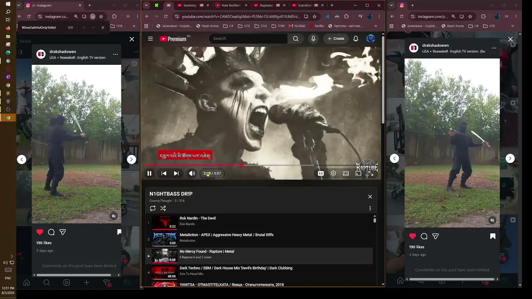
Task: Toggle loop for the playlist
Action: [x=153, y=208]
